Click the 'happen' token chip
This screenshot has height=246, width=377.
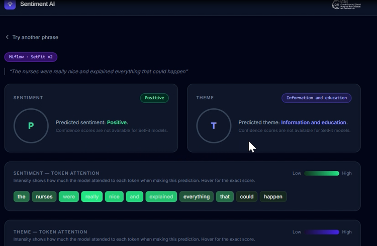click(273, 197)
